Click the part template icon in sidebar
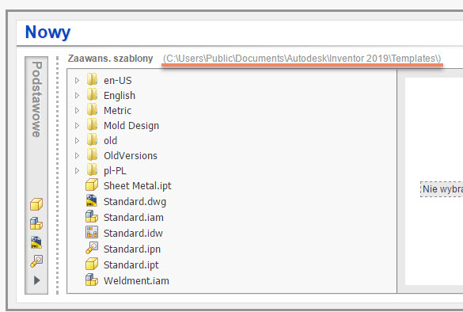463x312 pixels. point(36,204)
